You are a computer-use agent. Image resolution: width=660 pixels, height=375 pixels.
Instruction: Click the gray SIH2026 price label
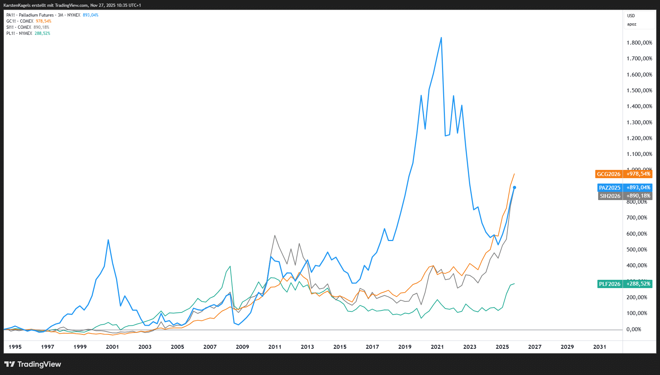pos(610,196)
